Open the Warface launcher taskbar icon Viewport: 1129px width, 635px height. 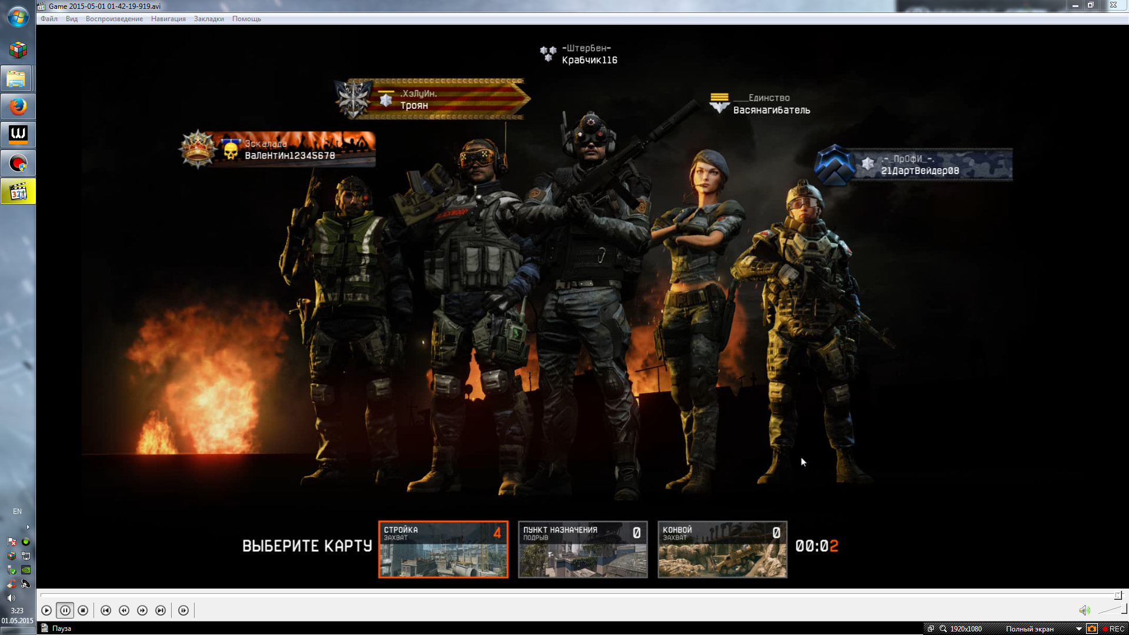coord(18,135)
